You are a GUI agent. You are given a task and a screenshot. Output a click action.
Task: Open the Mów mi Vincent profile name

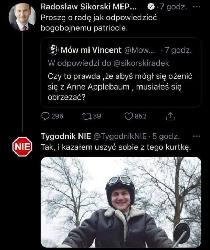pos(91,50)
